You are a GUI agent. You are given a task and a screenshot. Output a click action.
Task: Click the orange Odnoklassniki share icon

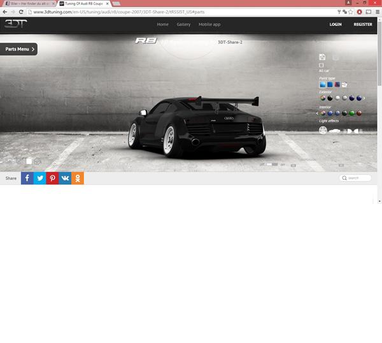pyautogui.click(x=78, y=179)
